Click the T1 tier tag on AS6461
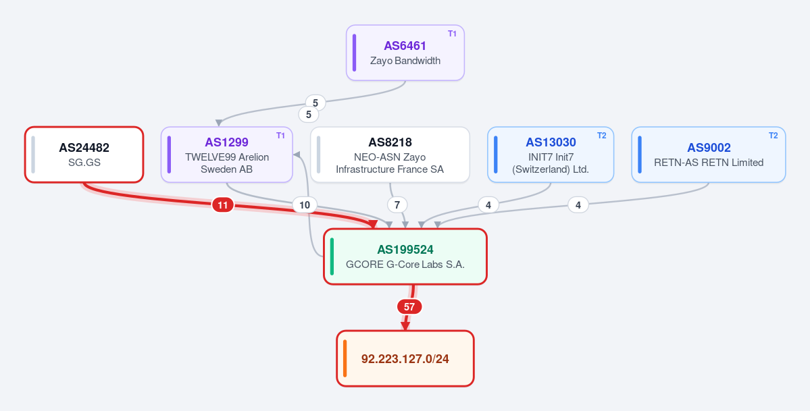Viewport: 810px width, 411px height. [452, 34]
